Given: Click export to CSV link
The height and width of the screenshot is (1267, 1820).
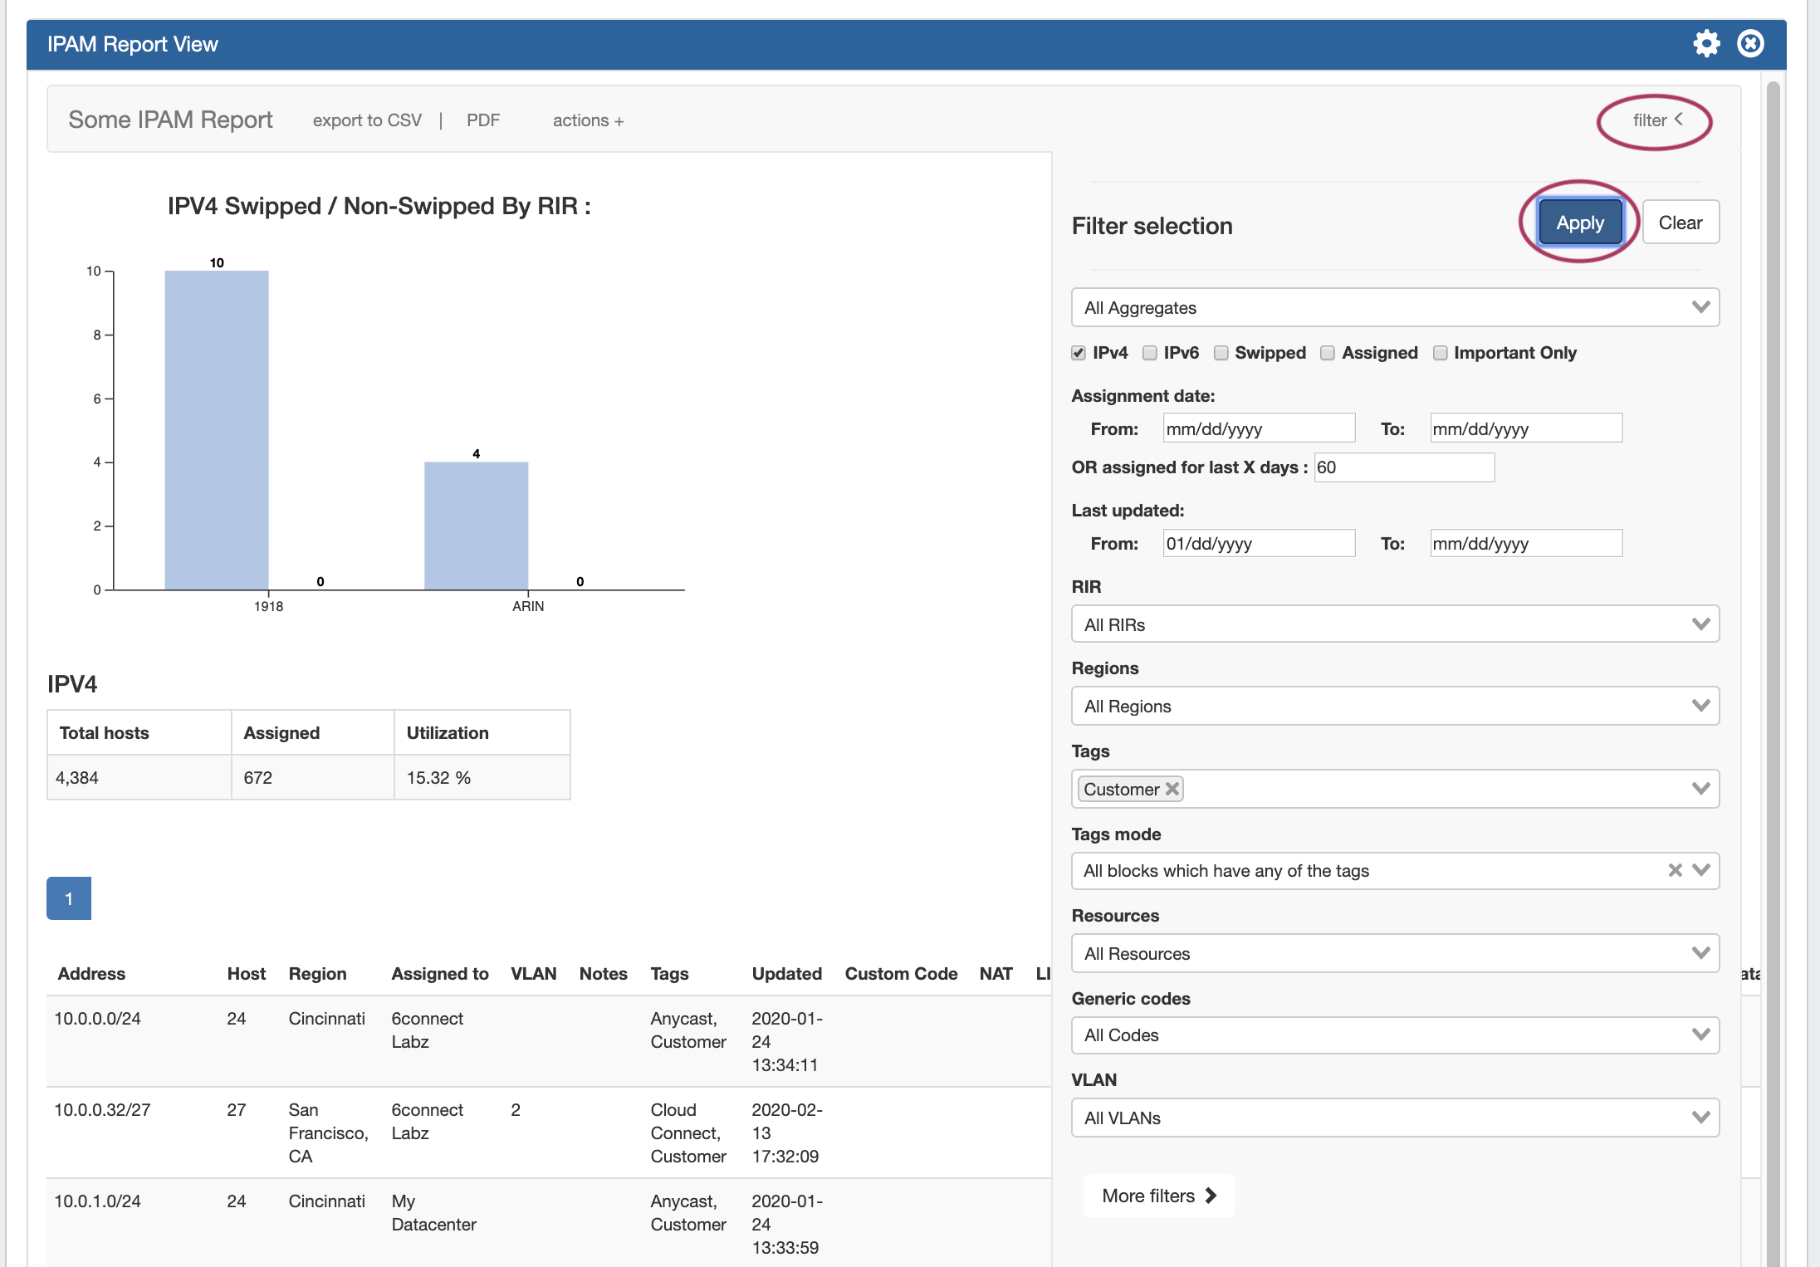Looking at the screenshot, I should coord(367,120).
